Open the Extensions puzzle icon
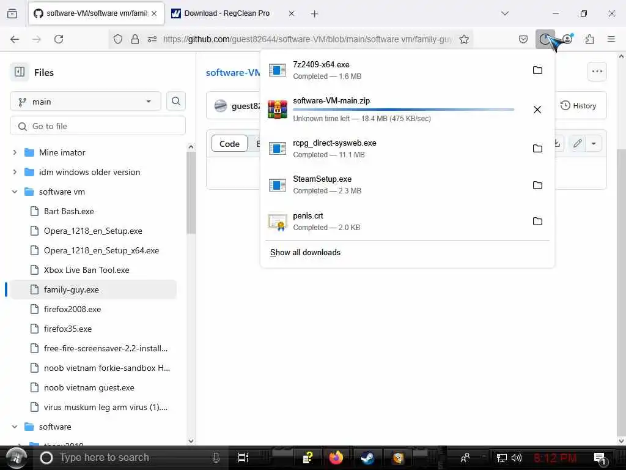Screen dimensions: 626x470 [589, 39]
